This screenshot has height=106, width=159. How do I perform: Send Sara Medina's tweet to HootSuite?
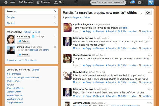point(145,82)
